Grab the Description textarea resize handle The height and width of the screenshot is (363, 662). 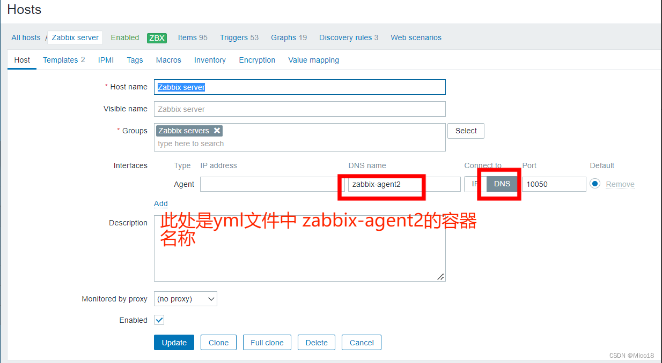[440, 277]
